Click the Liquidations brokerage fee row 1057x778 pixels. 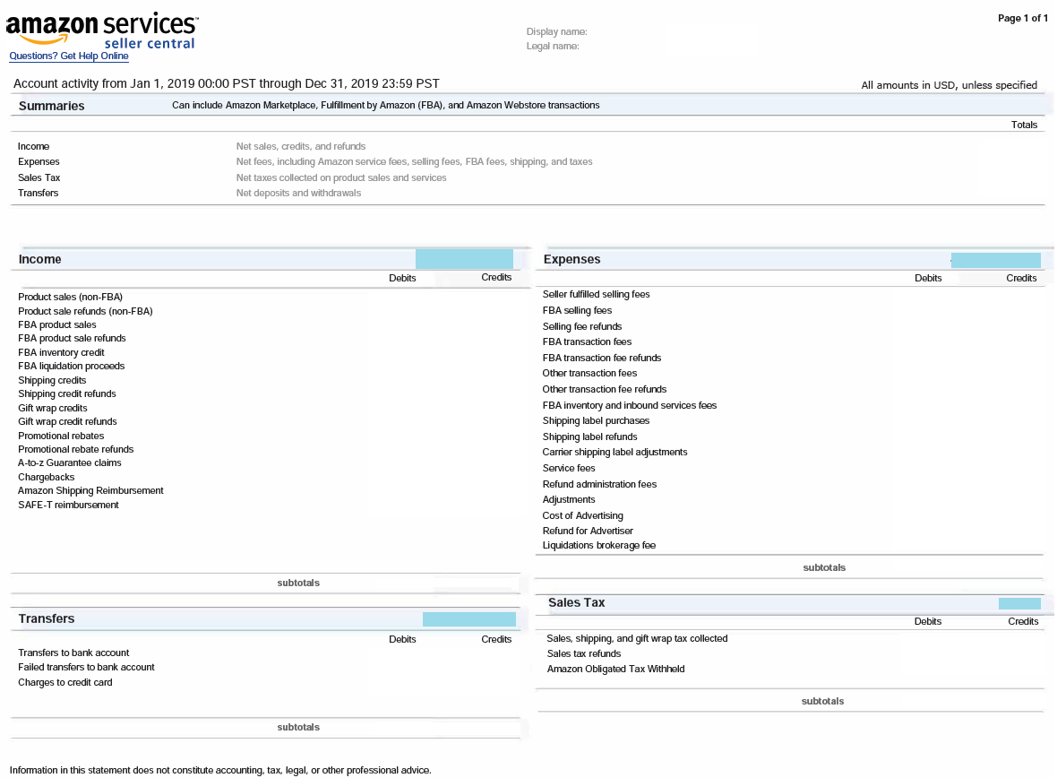(598, 545)
